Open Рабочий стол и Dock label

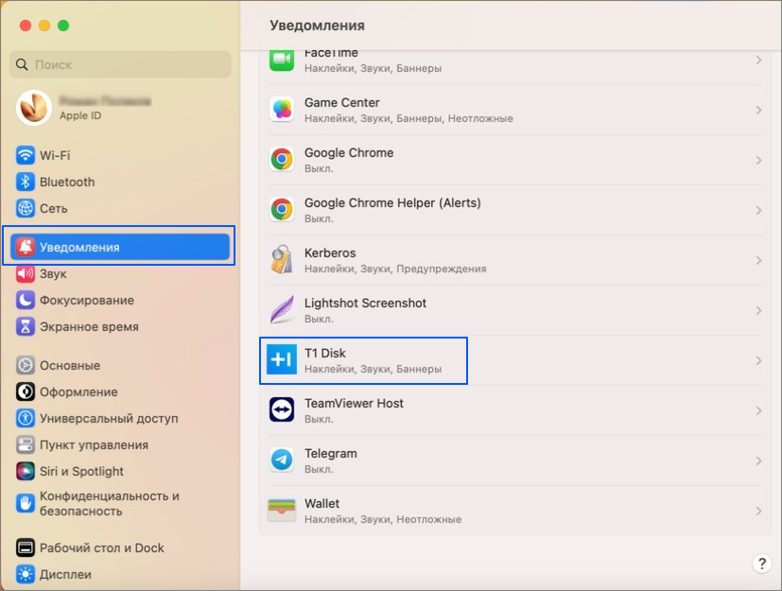pos(102,548)
